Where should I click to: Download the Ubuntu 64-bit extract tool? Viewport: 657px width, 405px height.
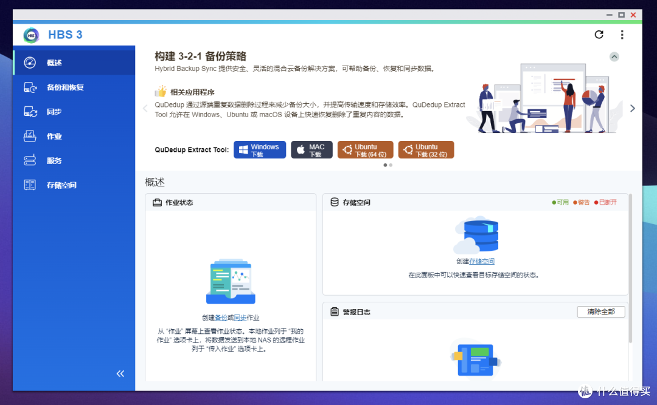click(366, 150)
